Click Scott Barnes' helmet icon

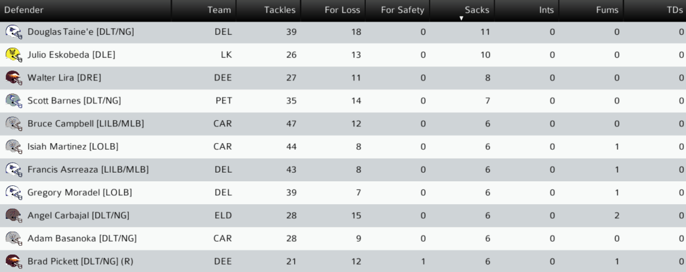13,100
